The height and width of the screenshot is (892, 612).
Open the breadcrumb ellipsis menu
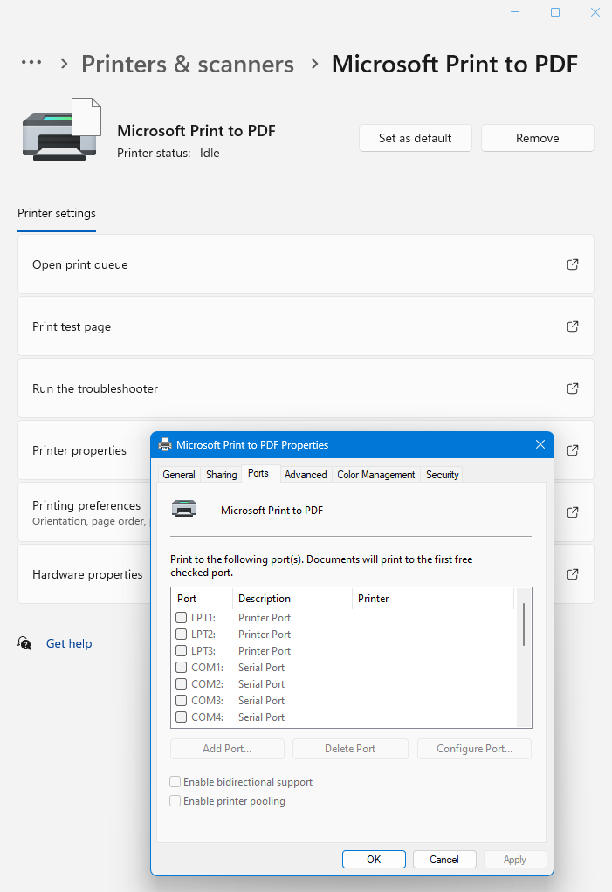pos(31,63)
